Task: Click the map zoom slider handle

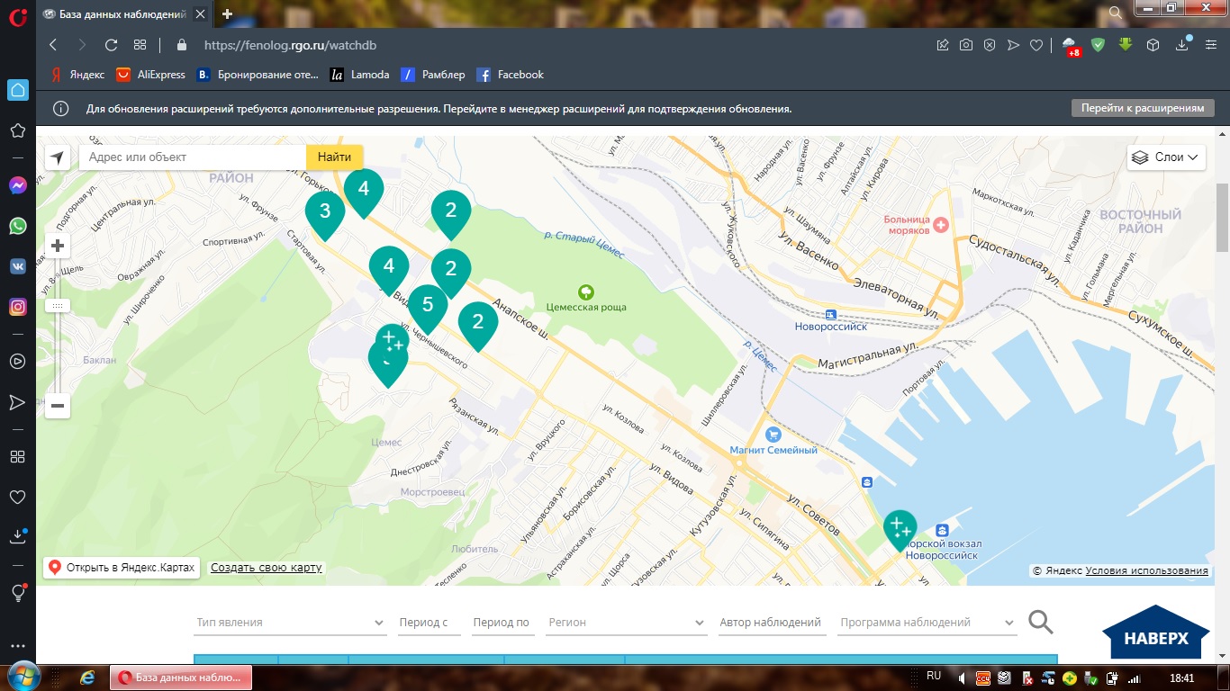Action: [58, 306]
